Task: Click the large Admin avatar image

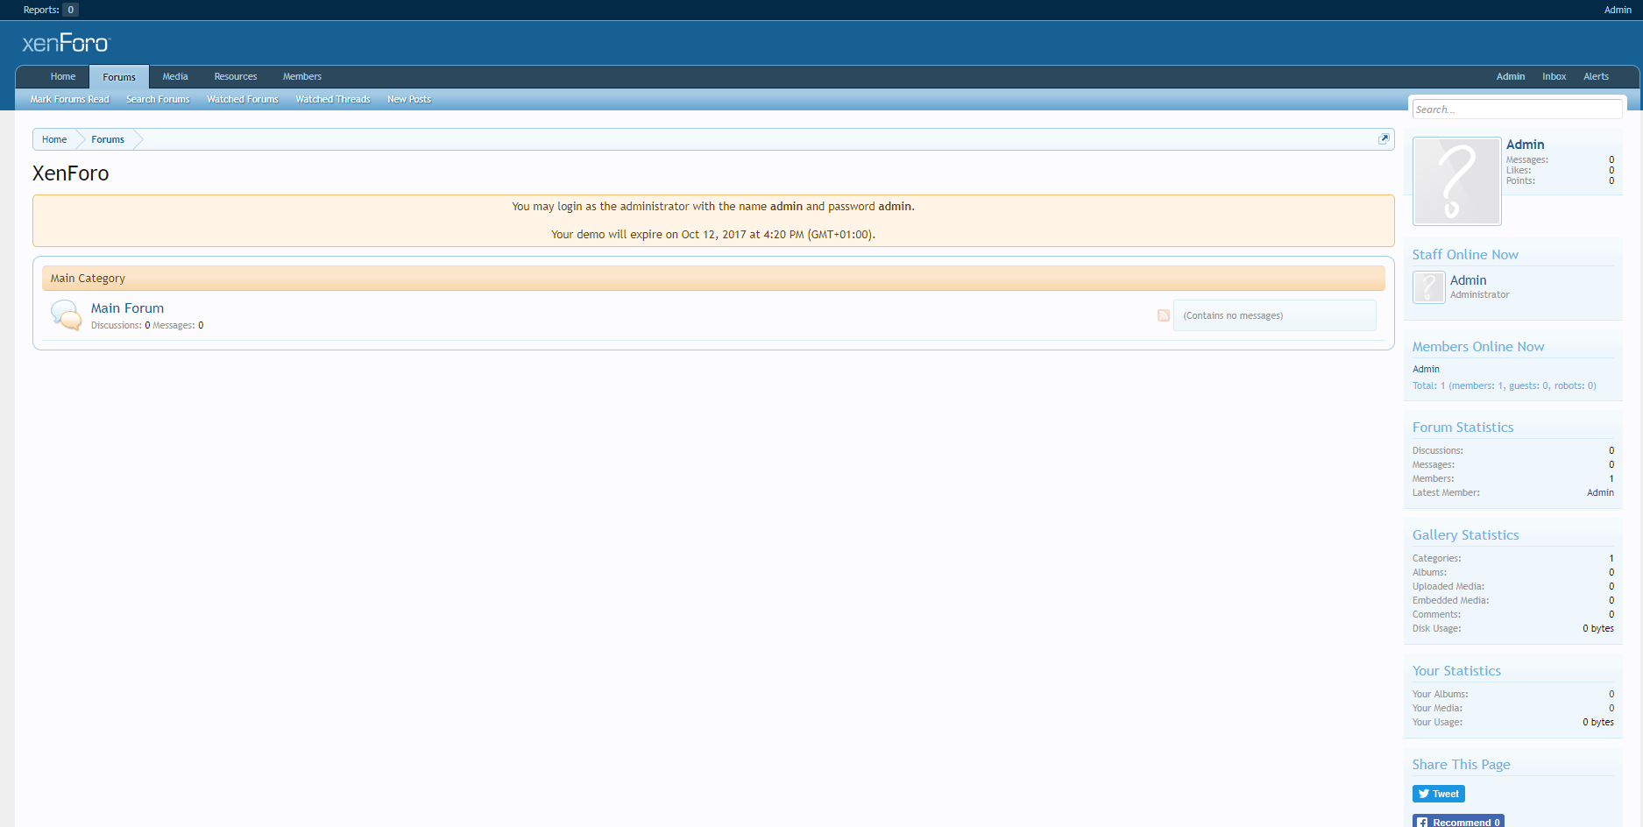Action: [x=1456, y=181]
